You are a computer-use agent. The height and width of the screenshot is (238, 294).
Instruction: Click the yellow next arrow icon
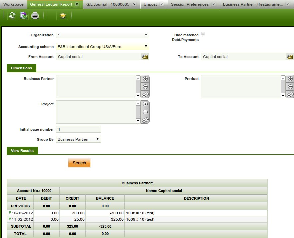pos(63,16)
